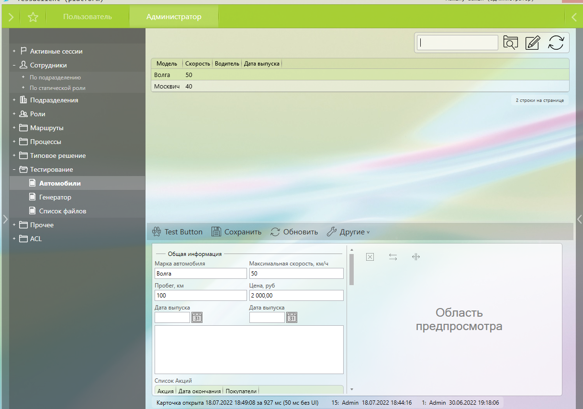Click the circular arrows icon beside Обновить

[275, 232]
